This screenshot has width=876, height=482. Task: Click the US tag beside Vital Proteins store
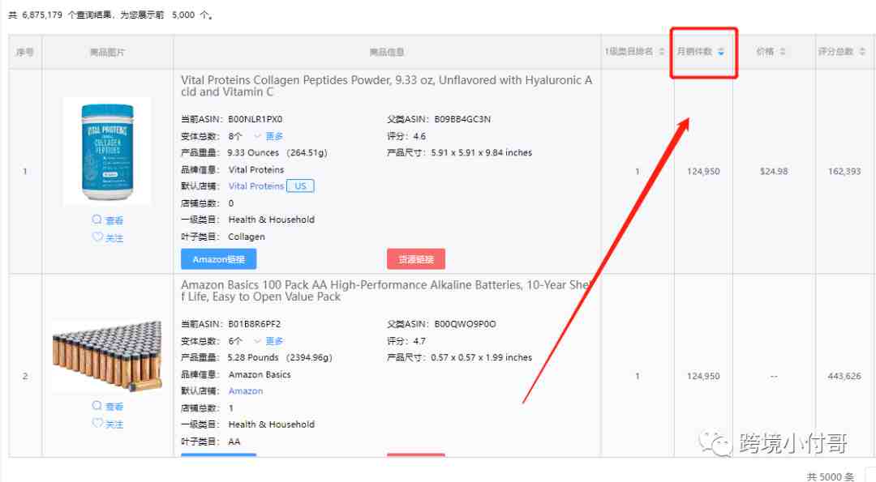coord(301,186)
